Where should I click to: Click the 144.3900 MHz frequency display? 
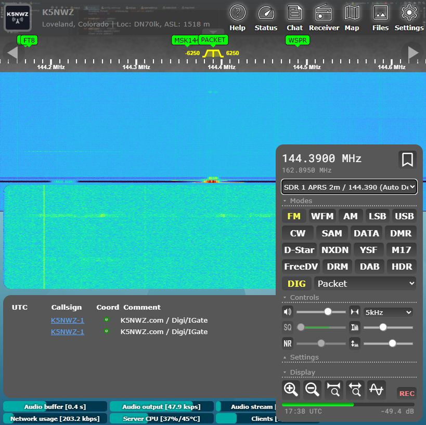pos(321,158)
